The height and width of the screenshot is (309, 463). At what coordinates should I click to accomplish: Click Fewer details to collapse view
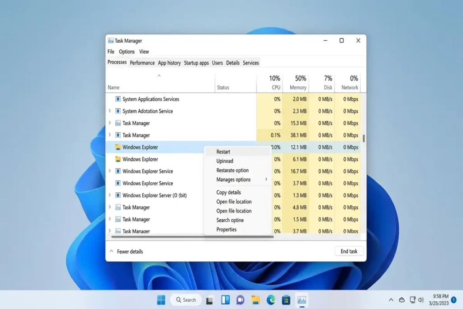pos(127,252)
